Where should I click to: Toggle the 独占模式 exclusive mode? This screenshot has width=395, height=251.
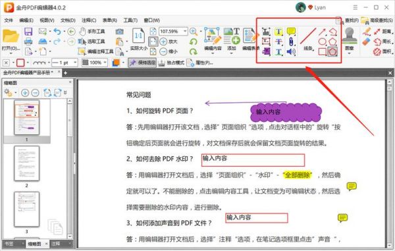point(171,63)
